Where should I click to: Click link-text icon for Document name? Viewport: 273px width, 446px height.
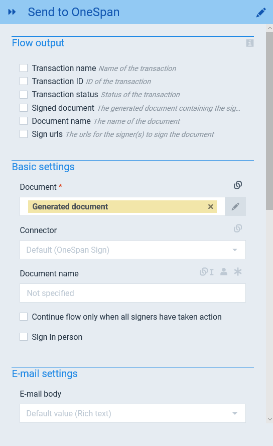(x=206, y=272)
